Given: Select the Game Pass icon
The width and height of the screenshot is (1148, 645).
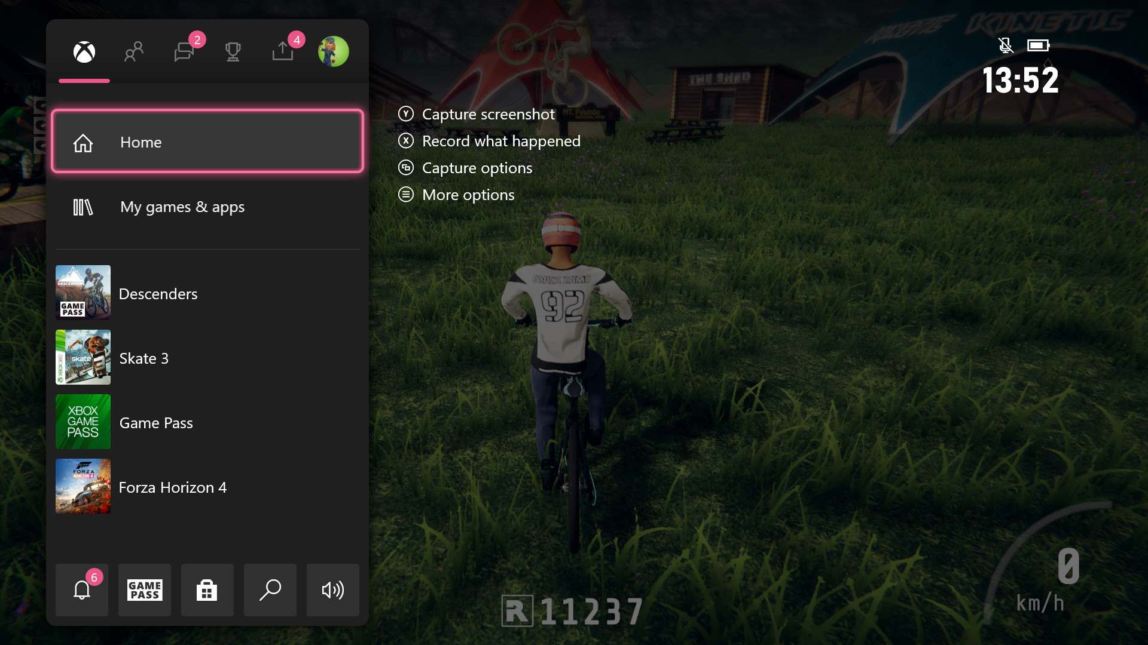Looking at the screenshot, I should (144, 589).
